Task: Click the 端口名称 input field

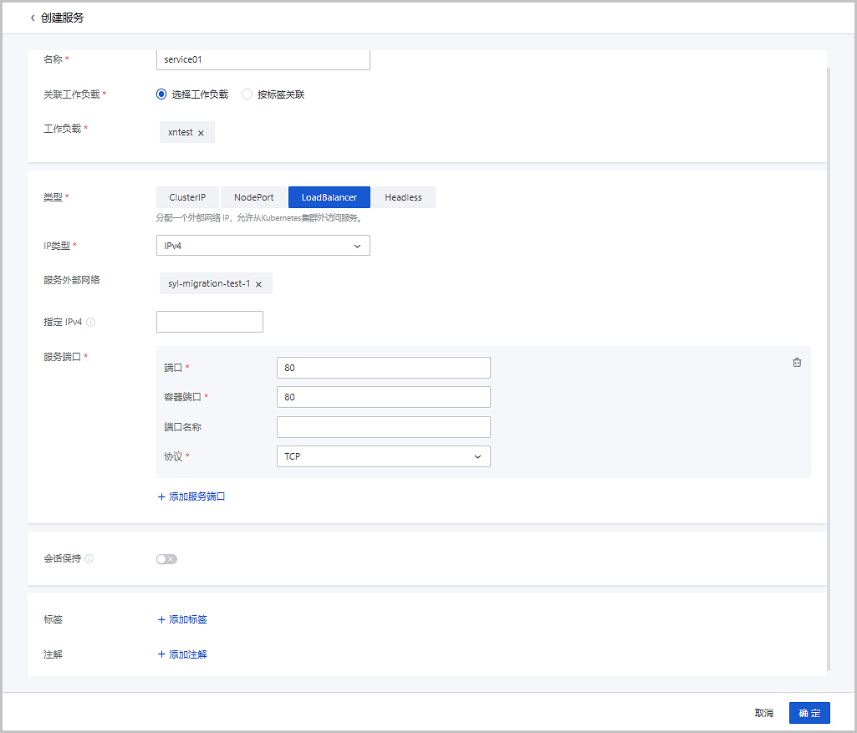Action: [x=383, y=427]
